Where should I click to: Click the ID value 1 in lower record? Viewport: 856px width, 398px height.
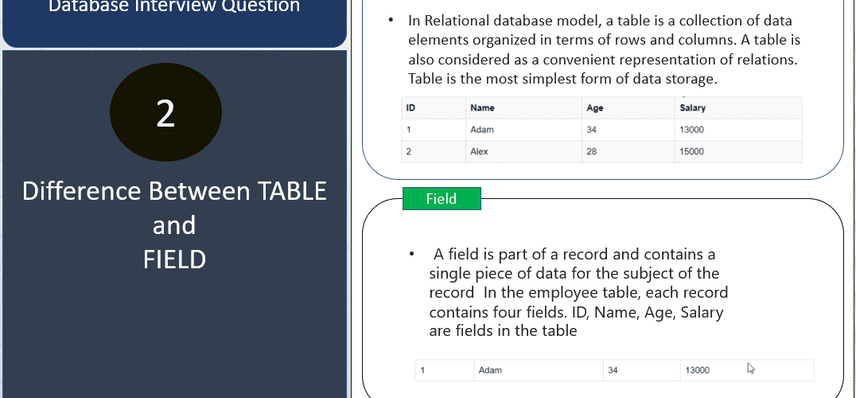(x=445, y=370)
